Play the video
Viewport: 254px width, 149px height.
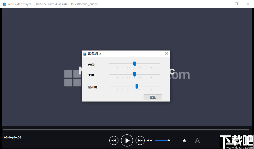pyautogui.click(x=127, y=140)
